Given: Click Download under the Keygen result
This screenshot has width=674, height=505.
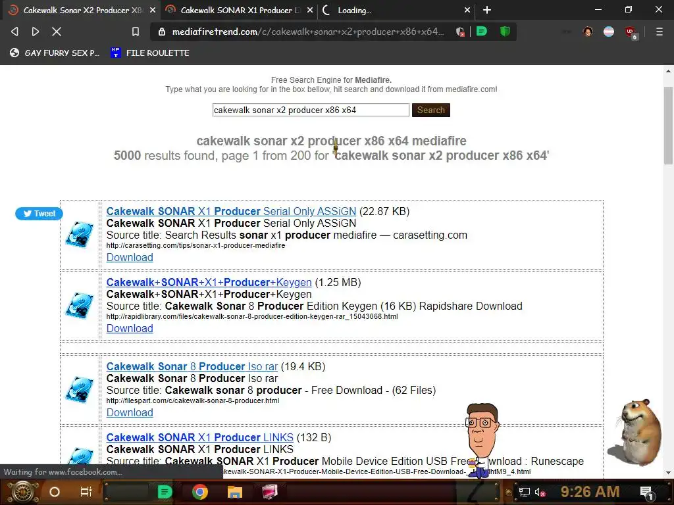Looking at the screenshot, I should point(130,328).
